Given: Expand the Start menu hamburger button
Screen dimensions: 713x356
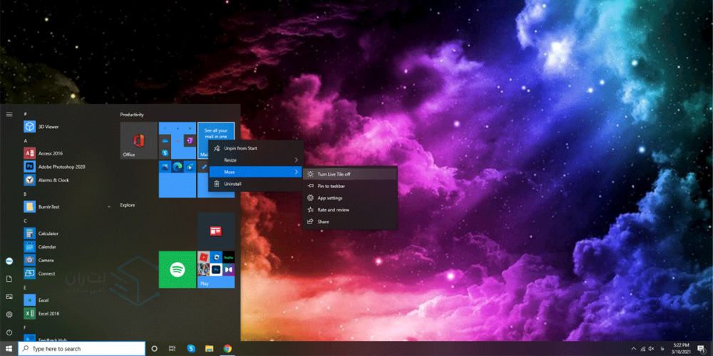Looking at the screenshot, I should 9,114.
